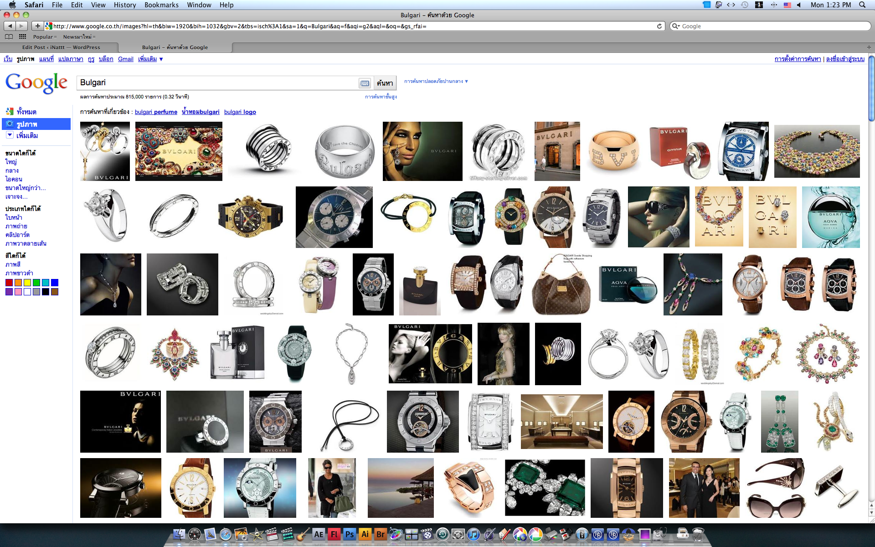Add bookmark with the plus button
This screenshot has height=547, width=875.
pyautogui.click(x=37, y=26)
